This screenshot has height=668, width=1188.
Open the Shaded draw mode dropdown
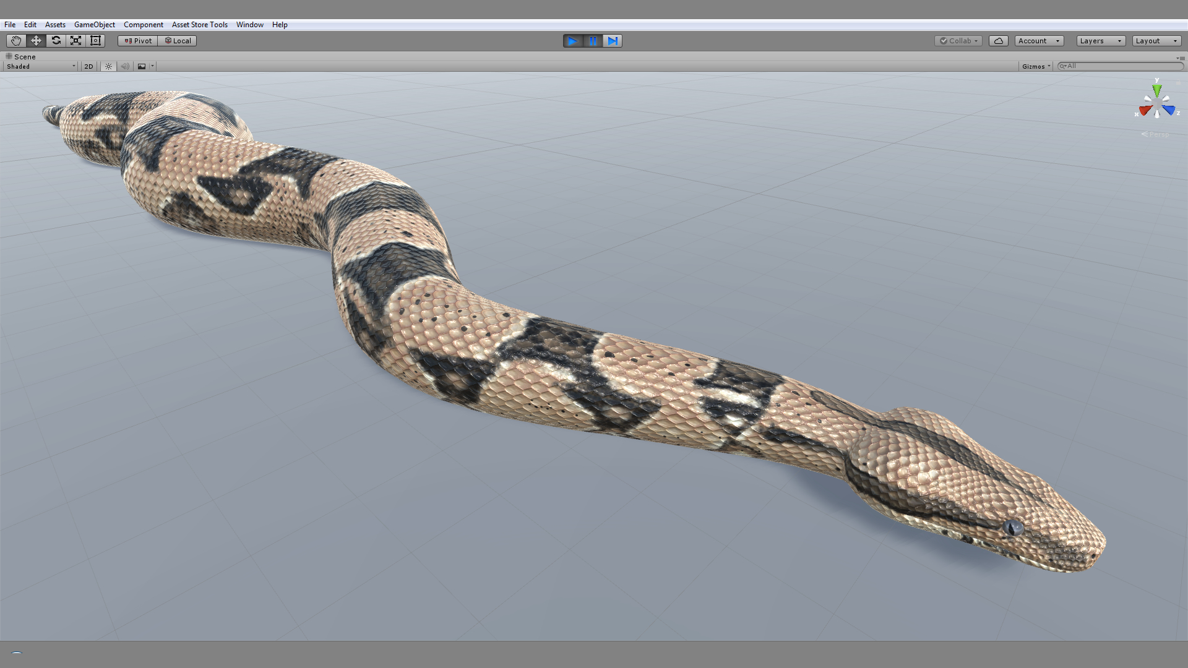point(39,66)
